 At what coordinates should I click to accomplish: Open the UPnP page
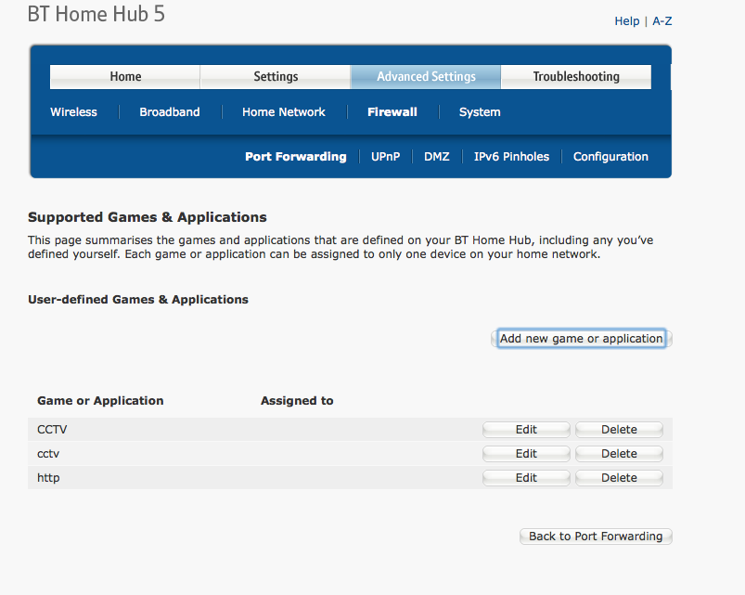coord(385,156)
